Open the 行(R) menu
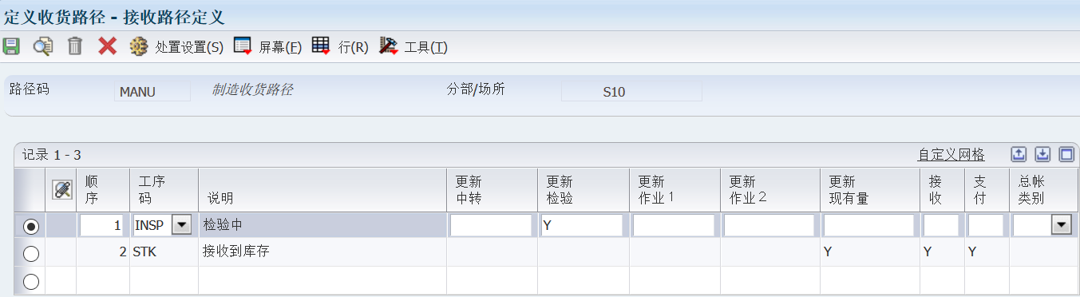Image resolution: width=1080 pixels, height=297 pixels. pos(340,46)
